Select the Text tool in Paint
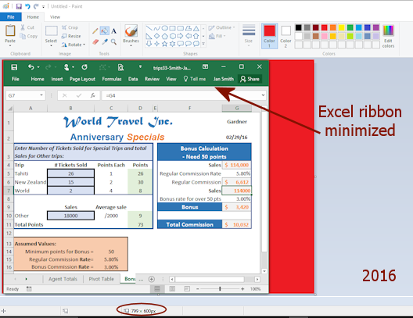This screenshot has height=318, width=413. pyautogui.click(x=113, y=31)
